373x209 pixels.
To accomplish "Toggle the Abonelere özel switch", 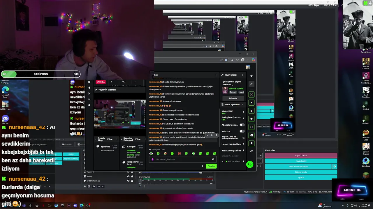I will (242, 125).
